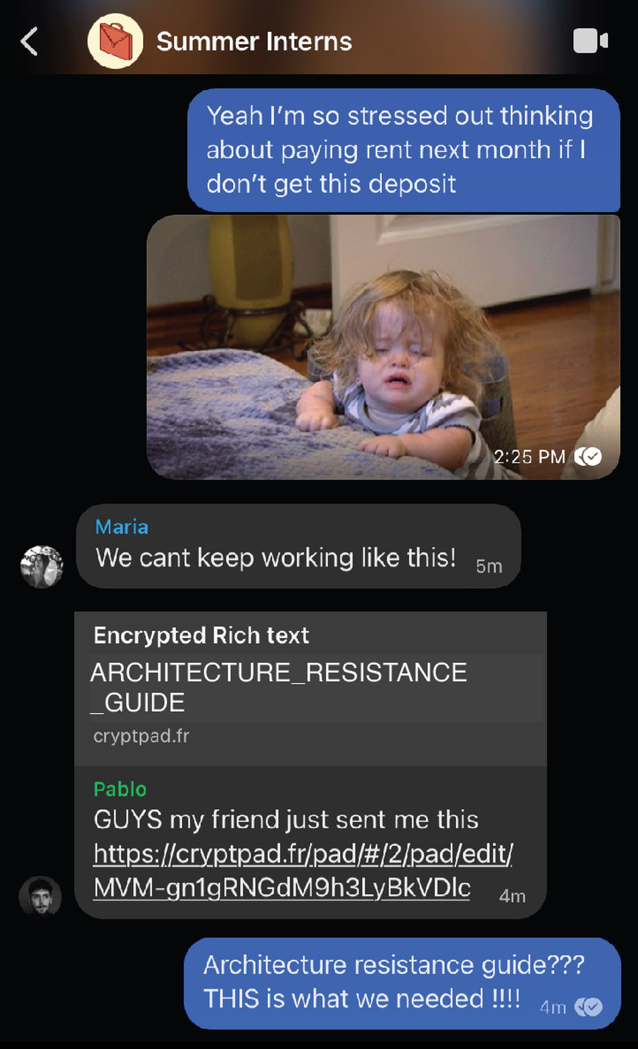Start a video call with Summer Interns
The height and width of the screenshot is (1049, 638).
tap(590, 41)
